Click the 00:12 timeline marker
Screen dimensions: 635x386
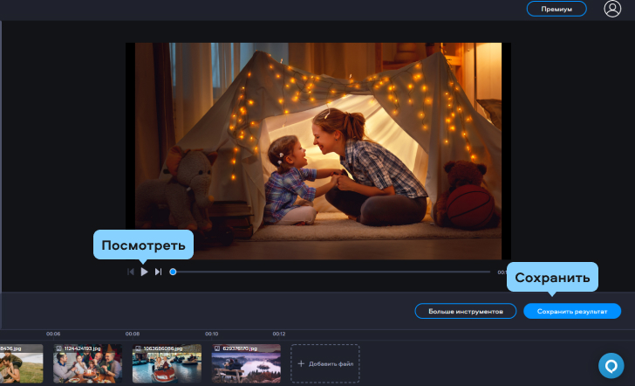[x=279, y=334]
